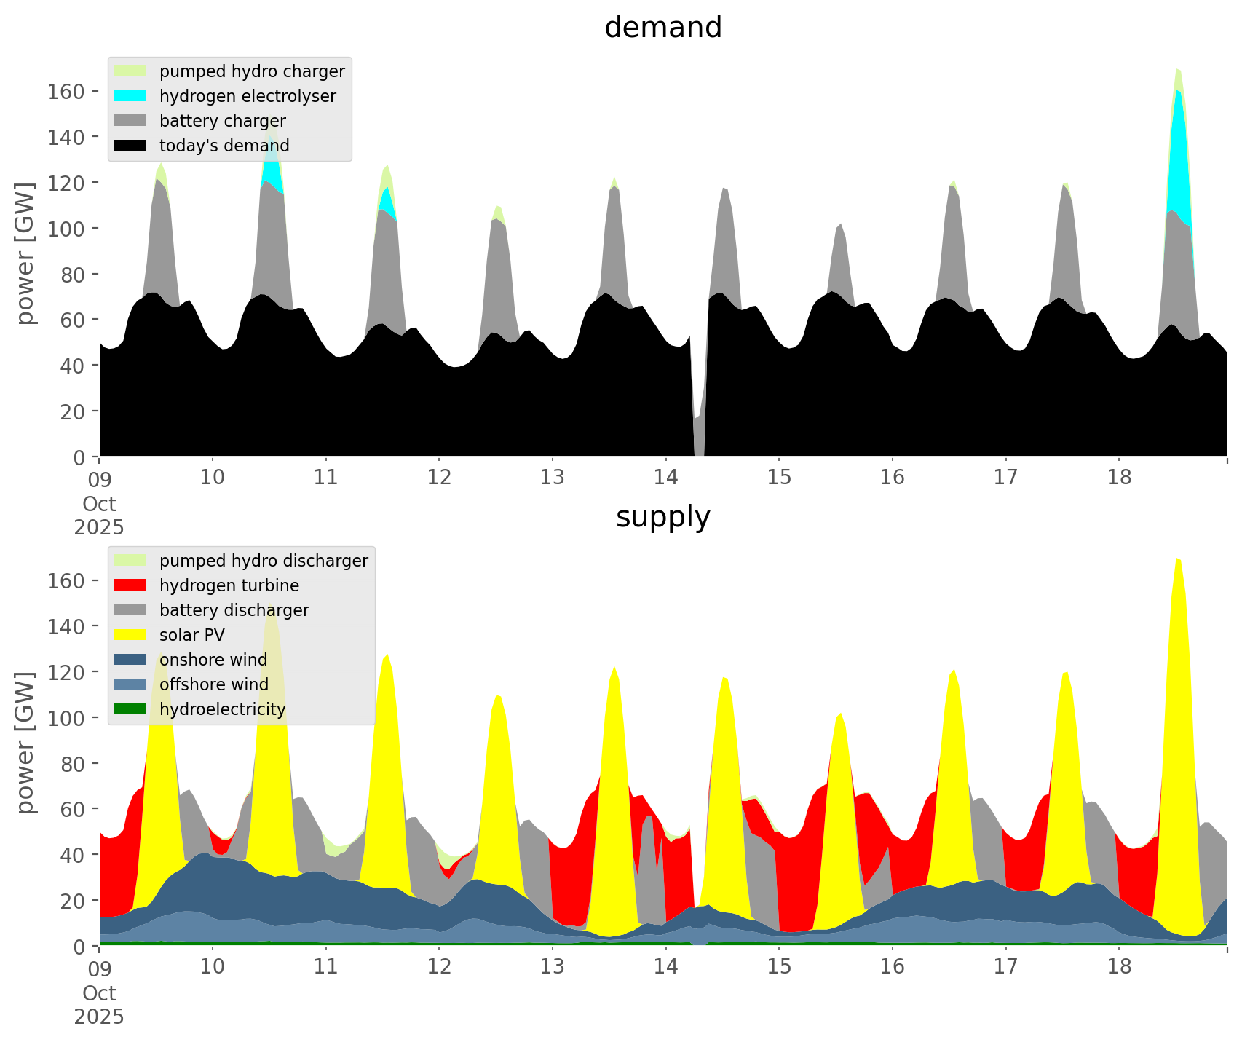This screenshot has height=1042, width=1242.
Task: Click the onshore wind legend swatch
Action: [130, 660]
